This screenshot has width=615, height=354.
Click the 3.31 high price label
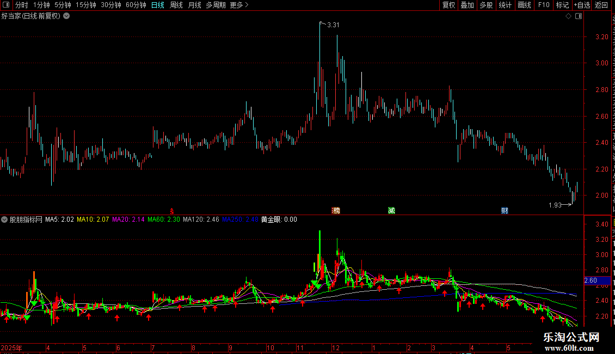click(333, 25)
